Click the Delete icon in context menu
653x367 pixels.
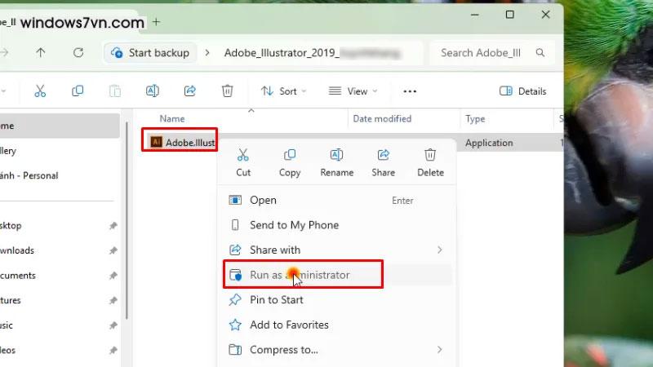(430, 156)
